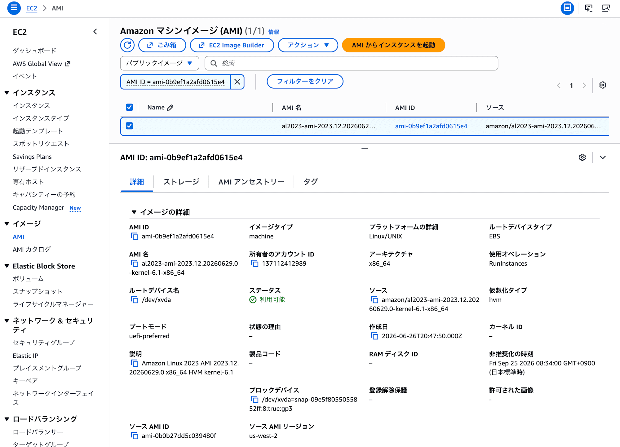This screenshot has height=447, width=620.
Task: Copy the owner account ID 137112412989
Action: click(x=255, y=264)
